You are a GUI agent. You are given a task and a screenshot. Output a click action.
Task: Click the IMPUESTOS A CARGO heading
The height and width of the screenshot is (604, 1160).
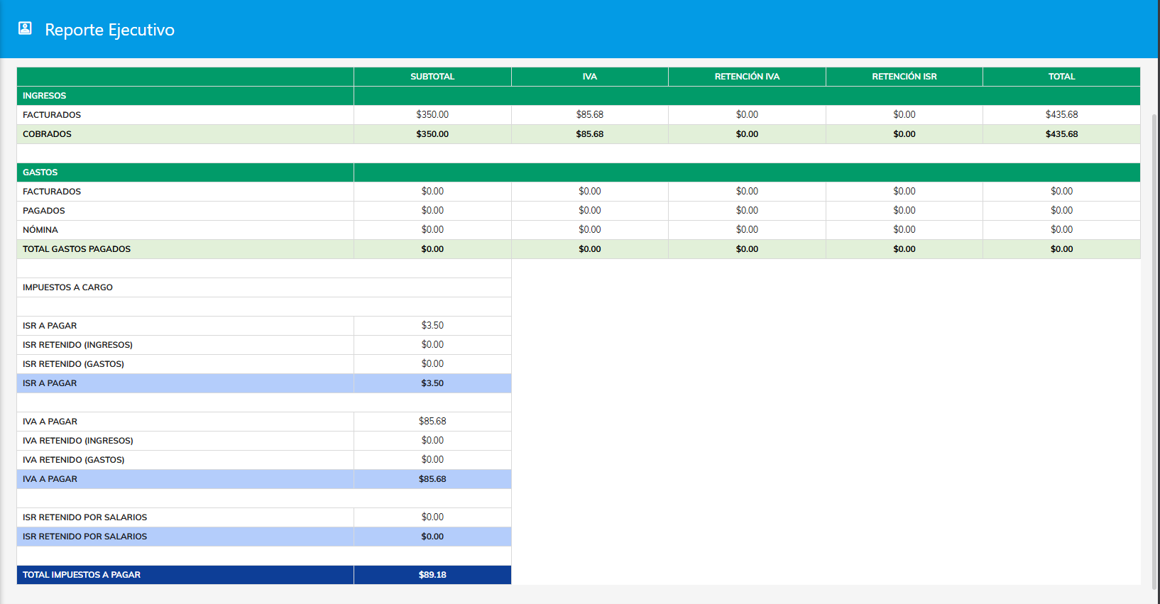point(67,287)
